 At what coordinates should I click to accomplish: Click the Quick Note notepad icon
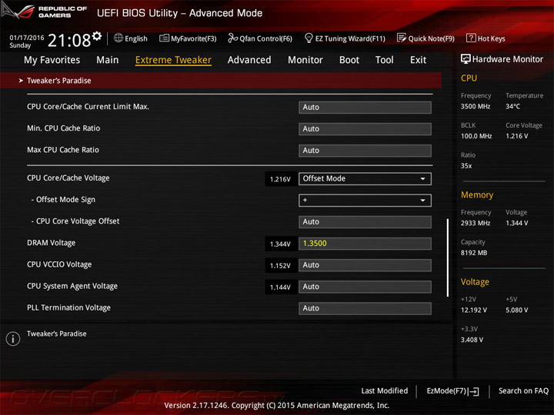[402, 38]
